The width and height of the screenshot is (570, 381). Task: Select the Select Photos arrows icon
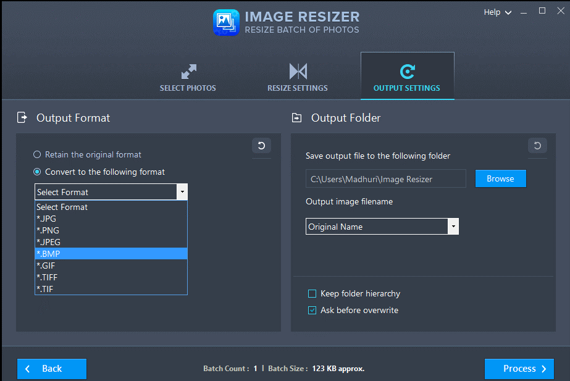(x=188, y=70)
